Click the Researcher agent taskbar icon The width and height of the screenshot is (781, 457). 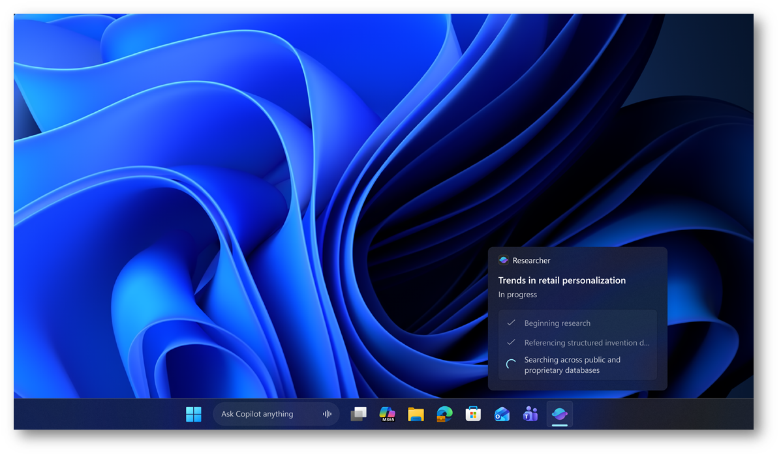point(559,414)
